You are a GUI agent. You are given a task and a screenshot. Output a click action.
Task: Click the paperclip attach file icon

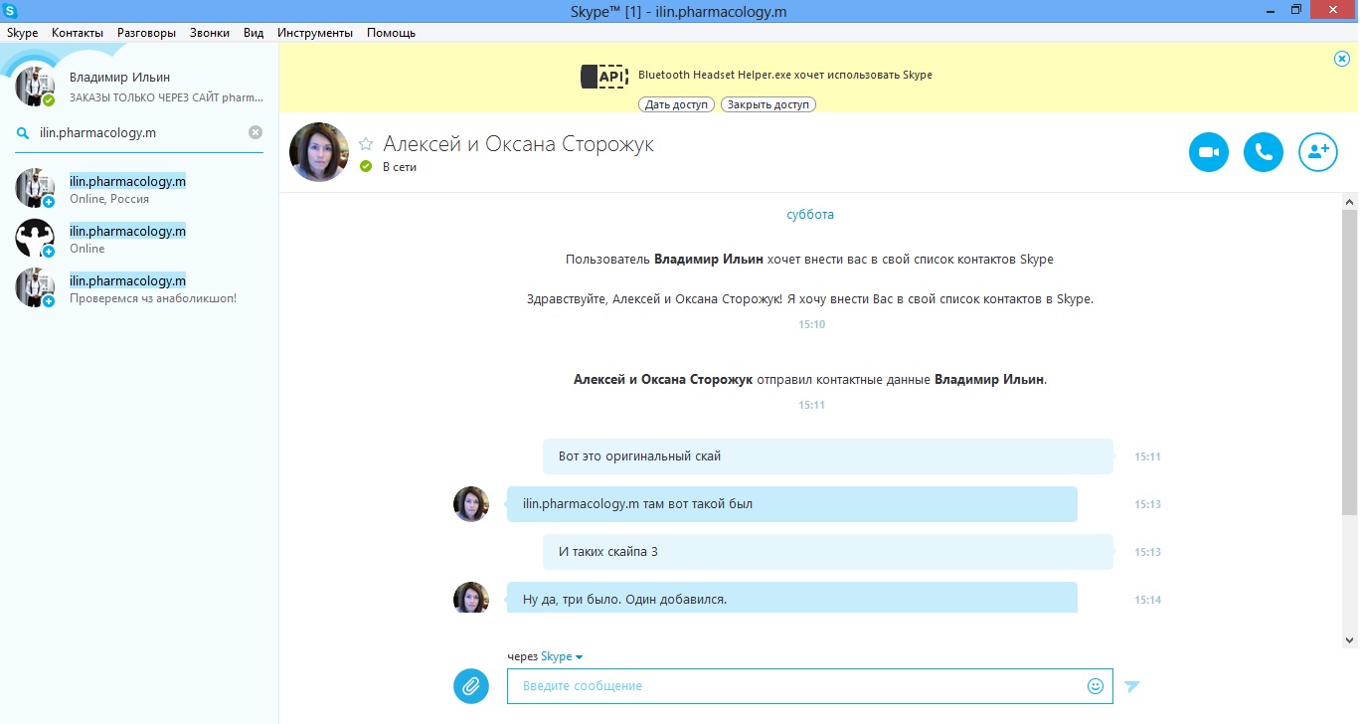click(x=471, y=685)
